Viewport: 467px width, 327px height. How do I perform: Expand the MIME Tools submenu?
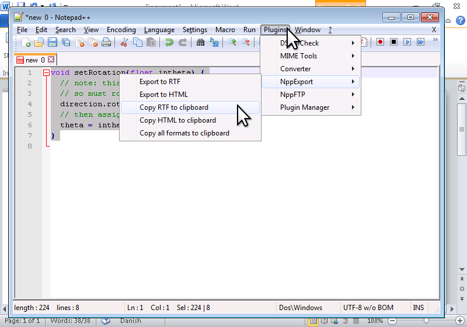click(x=311, y=56)
